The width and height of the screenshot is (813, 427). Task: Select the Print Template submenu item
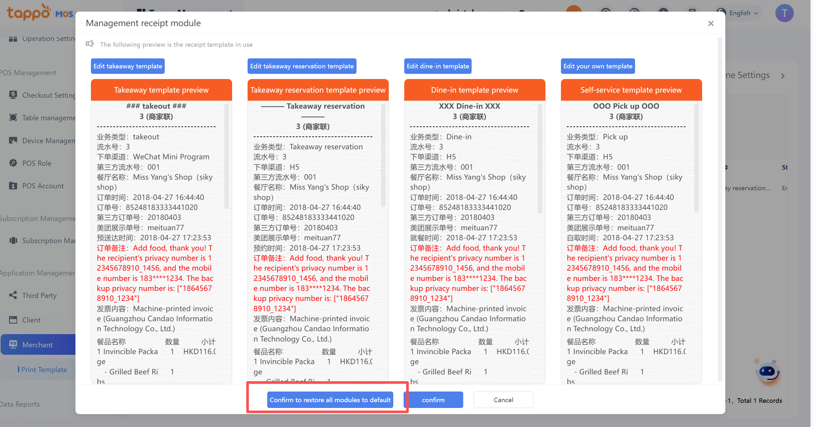[44, 370]
